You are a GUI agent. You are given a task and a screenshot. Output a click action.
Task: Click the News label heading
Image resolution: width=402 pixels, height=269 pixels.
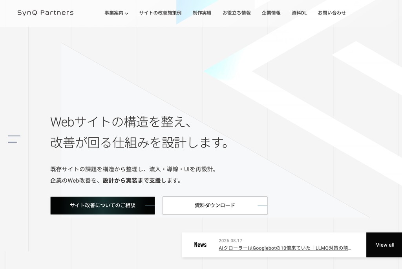click(200, 245)
